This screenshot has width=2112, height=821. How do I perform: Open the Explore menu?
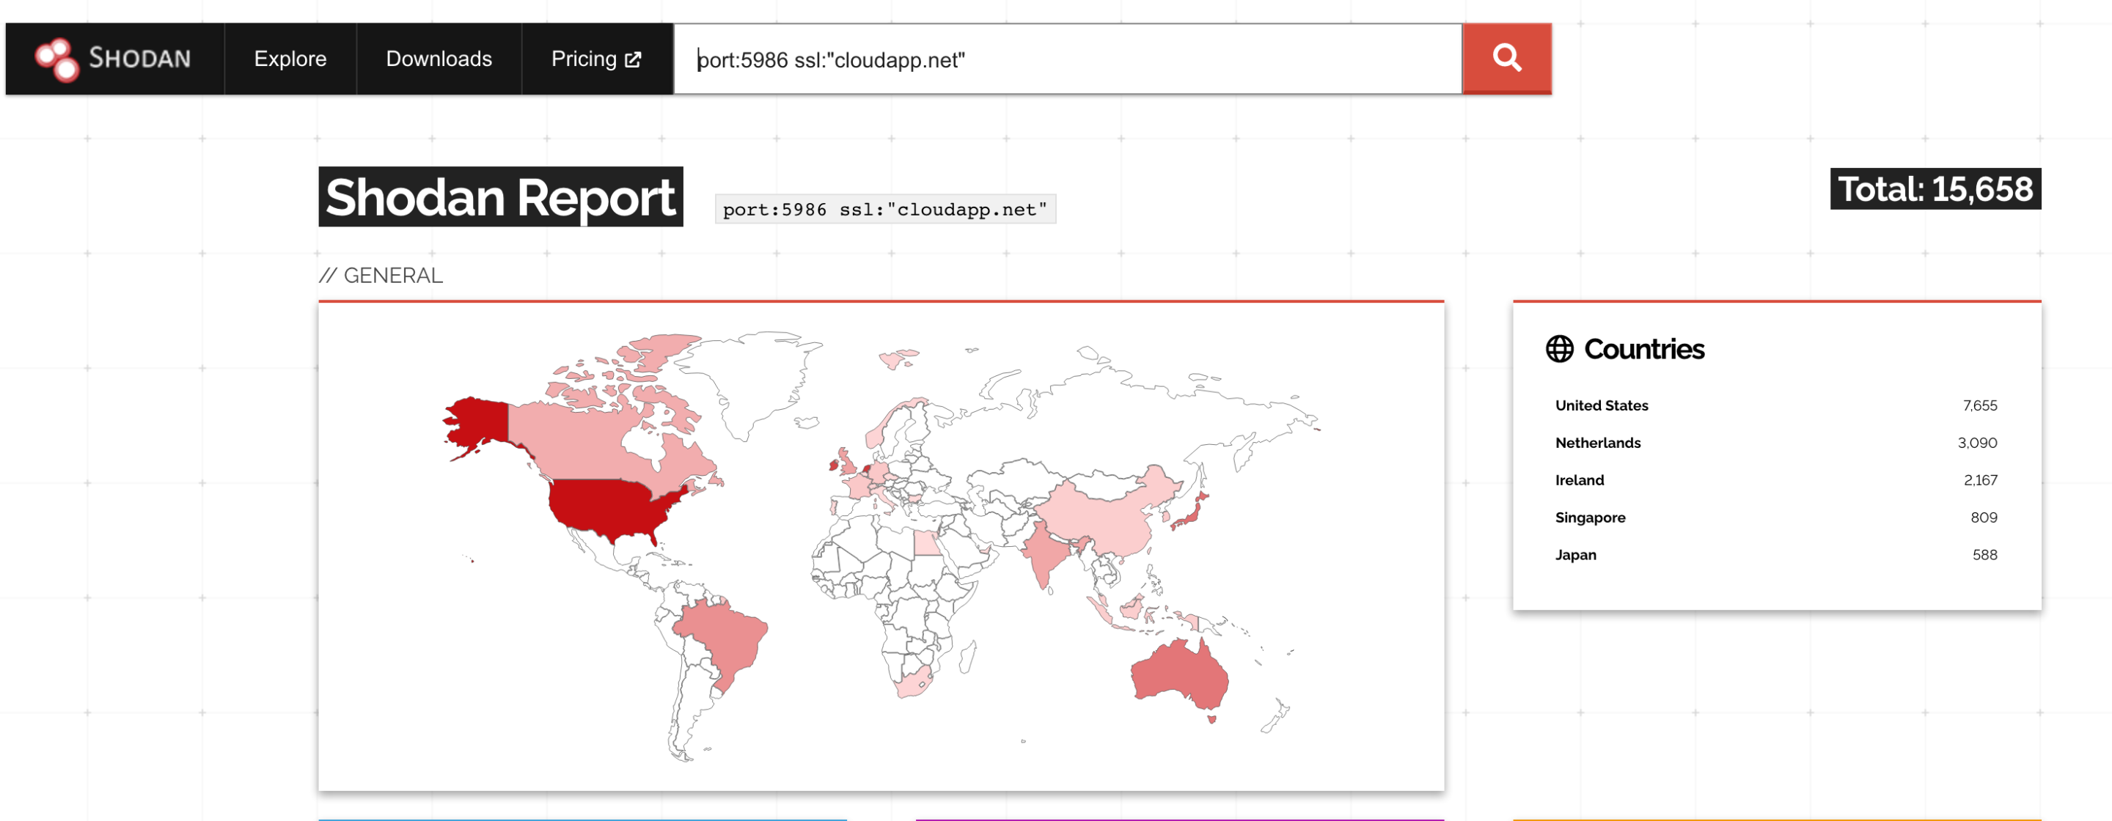click(290, 59)
